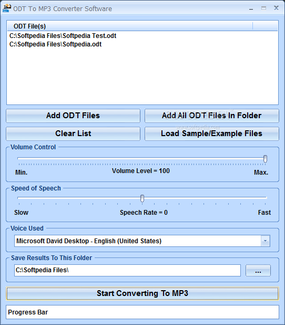
Task: Start Converting To MP3
Action: [142, 293]
